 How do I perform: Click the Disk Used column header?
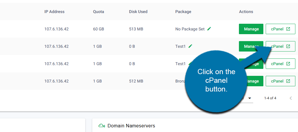[x=138, y=12]
